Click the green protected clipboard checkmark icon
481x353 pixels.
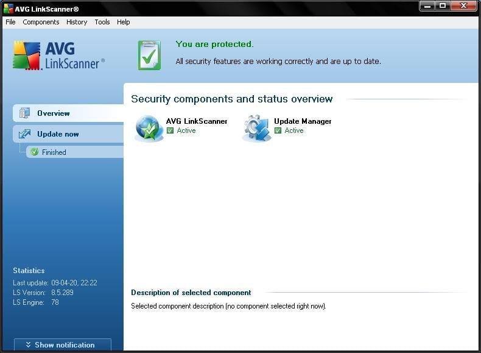[149, 55]
